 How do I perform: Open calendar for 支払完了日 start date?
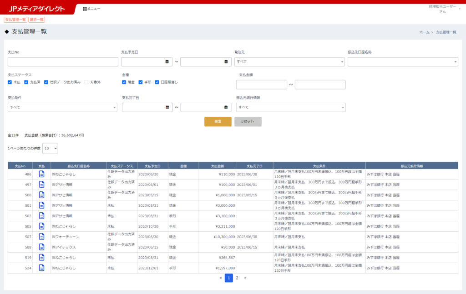pyautogui.click(x=167, y=107)
